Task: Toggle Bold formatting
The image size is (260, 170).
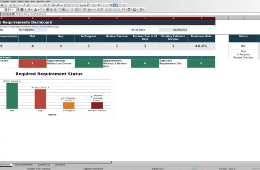Action: click(x=22, y=10)
